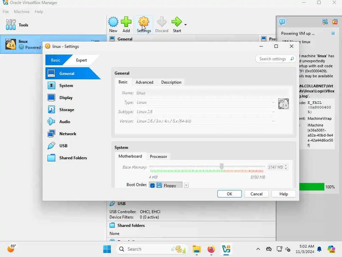The height and width of the screenshot is (257, 342).
Task: Click the Shared folders section icon
Action: point(112,225)
